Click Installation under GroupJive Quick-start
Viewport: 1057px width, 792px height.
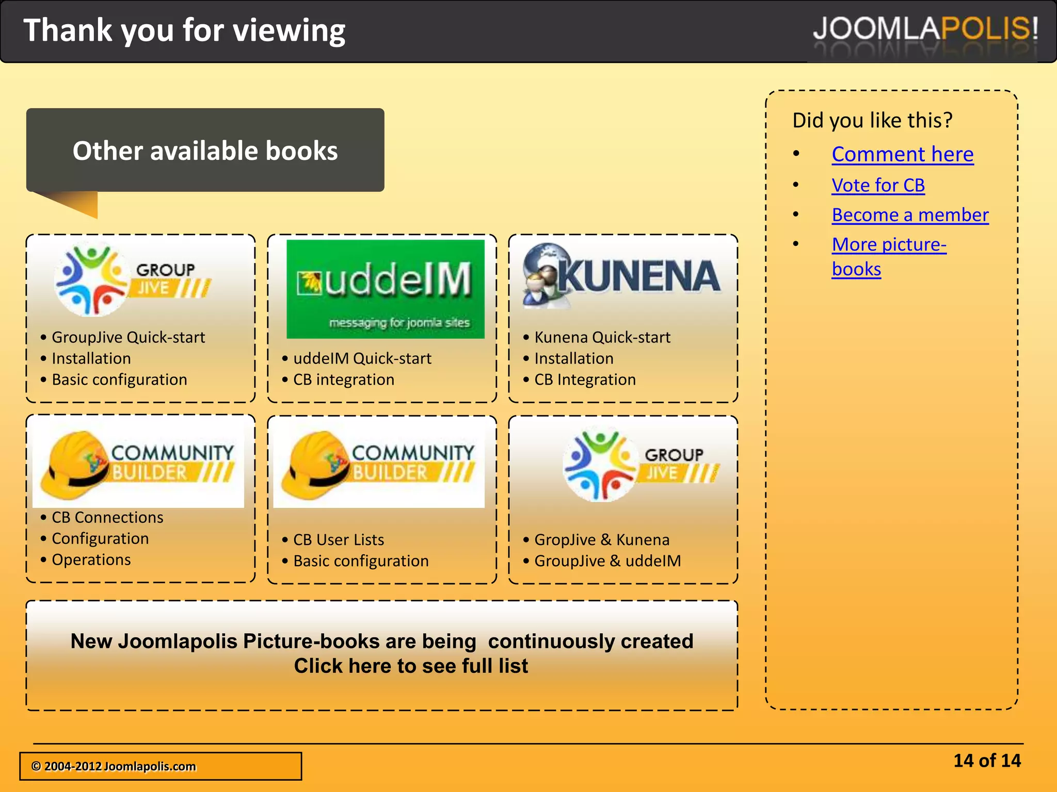pyautogui.click(x=91, y=358)
